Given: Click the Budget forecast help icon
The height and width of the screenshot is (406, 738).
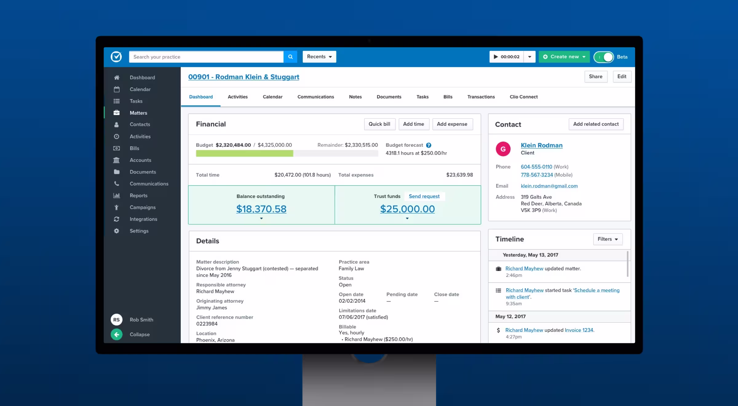Looking at the screenshot, I should [429, 145].
